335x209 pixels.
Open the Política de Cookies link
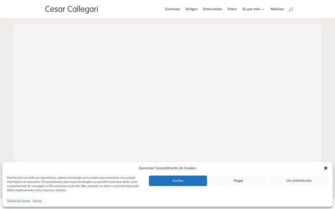[19, 201]
